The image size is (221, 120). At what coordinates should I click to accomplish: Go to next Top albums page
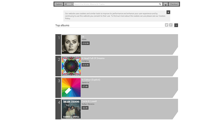coord(176,25)
